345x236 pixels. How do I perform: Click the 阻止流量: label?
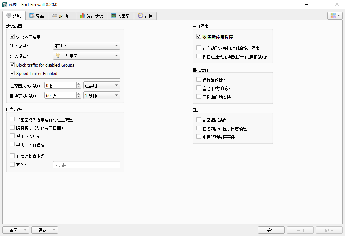point(19,46)
